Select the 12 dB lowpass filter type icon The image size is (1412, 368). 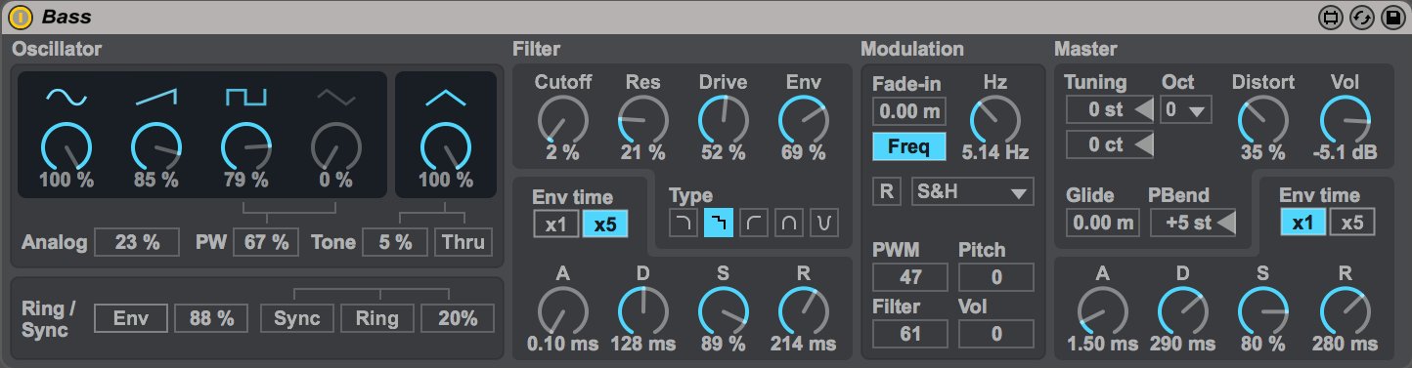tap(684, 224)
